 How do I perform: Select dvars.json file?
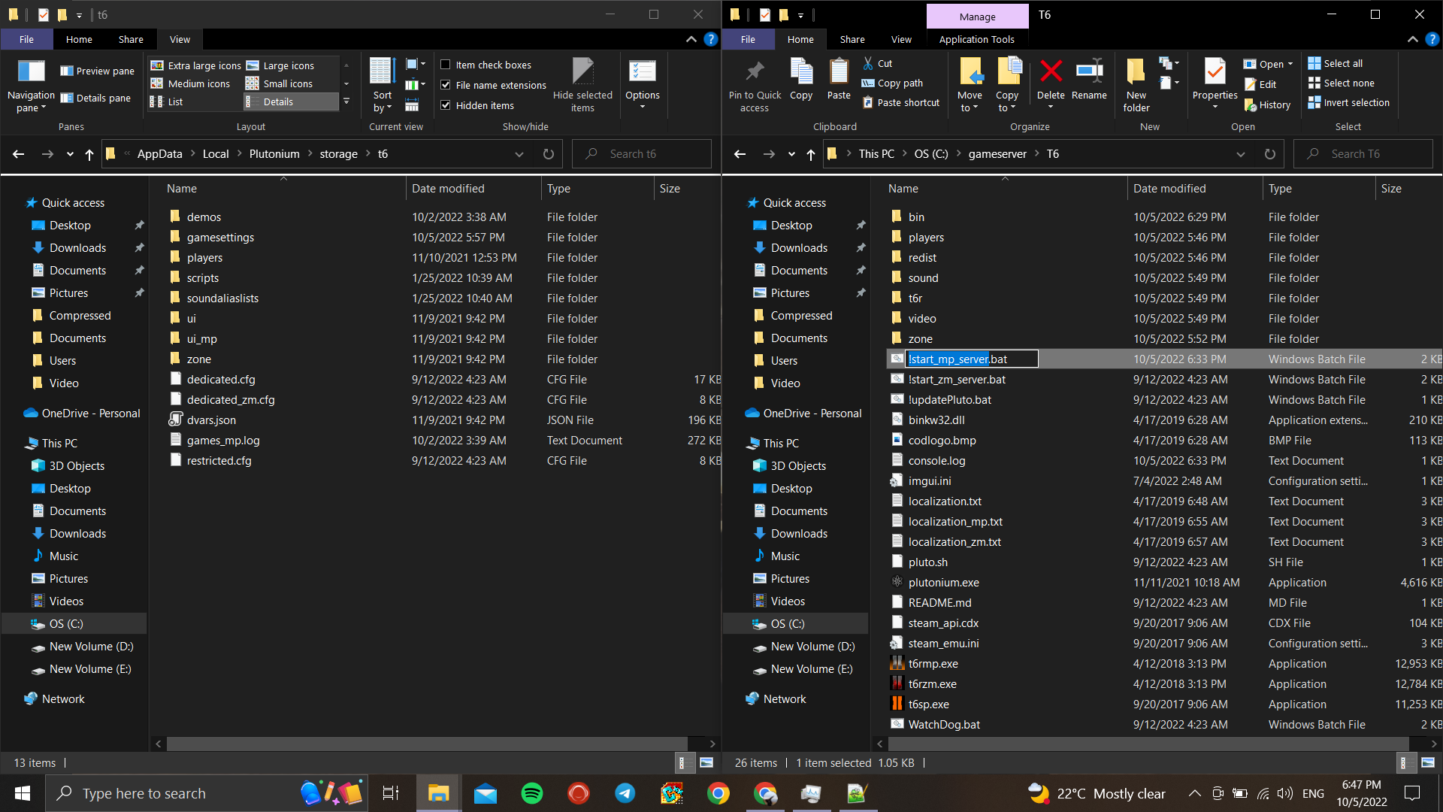tap(211, 420)
